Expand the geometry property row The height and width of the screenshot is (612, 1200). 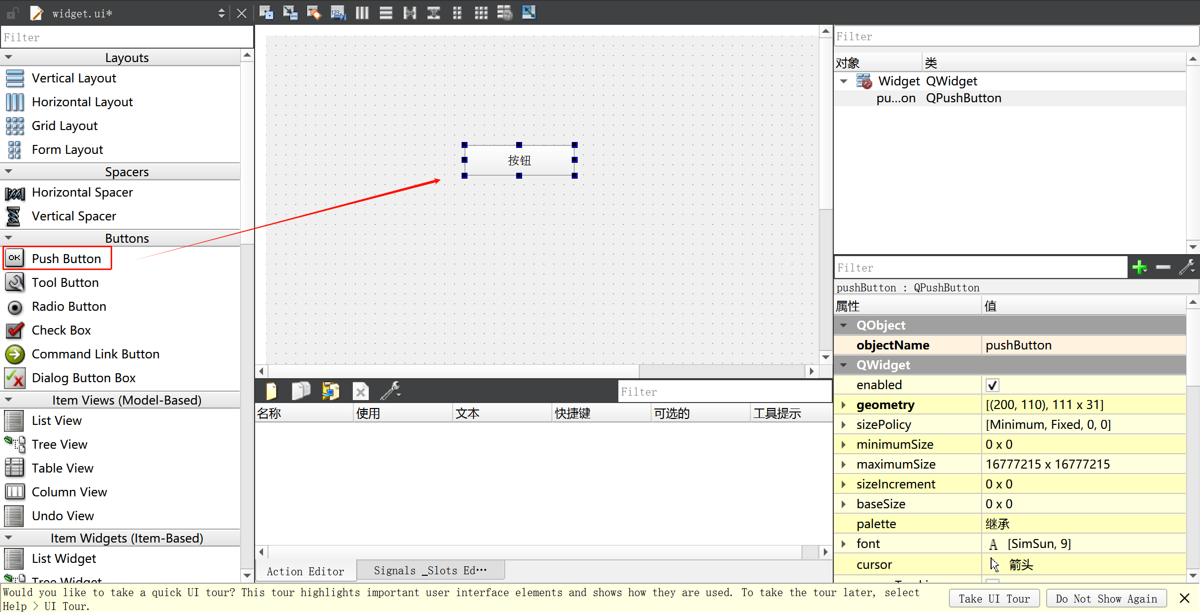point(843,405)
